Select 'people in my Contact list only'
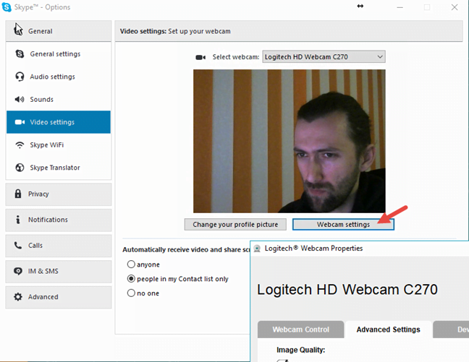Viewport: 469px width, 362px height. click(x=131, y=279)
